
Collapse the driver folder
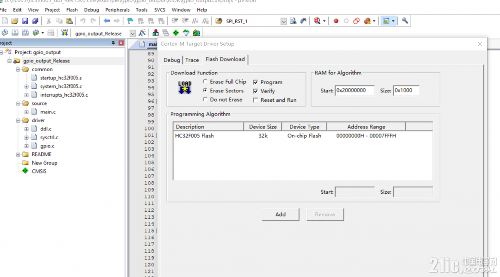pos(18,120)
